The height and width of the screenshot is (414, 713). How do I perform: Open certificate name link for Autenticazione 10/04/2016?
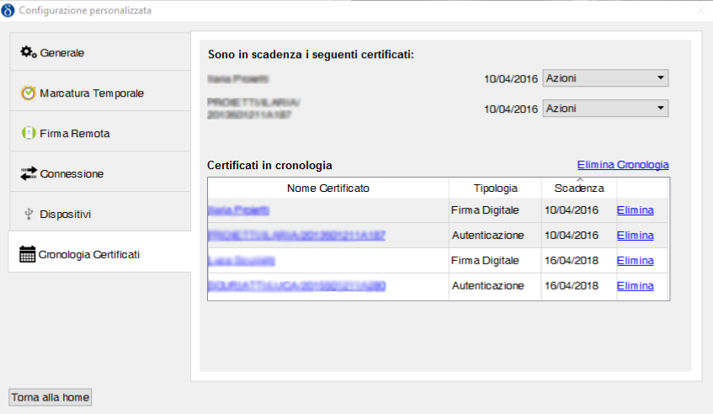pos(296,235)
